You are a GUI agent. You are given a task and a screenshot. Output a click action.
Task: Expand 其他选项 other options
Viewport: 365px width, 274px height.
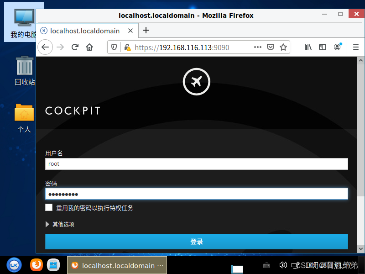click(60, 224)
